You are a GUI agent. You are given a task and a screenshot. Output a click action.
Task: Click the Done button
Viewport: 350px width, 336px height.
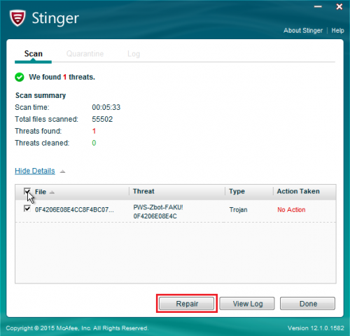point(308,304)
